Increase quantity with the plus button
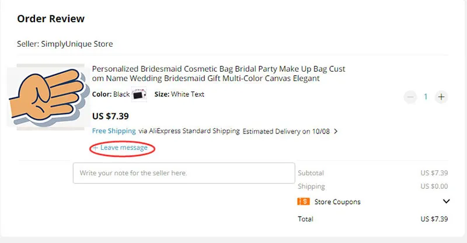Screen dimensions: 467x243 pyautogui.click(x=441, y=97)
